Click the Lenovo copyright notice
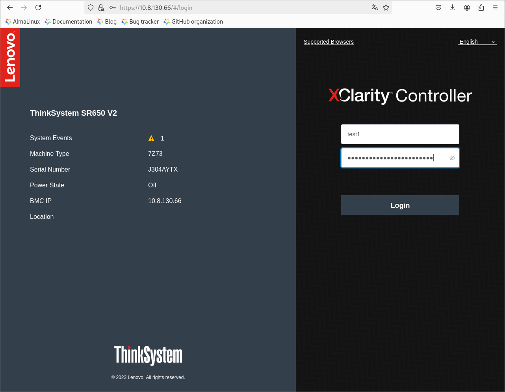This screenshot has width=505, height=392. click(148, 377)
